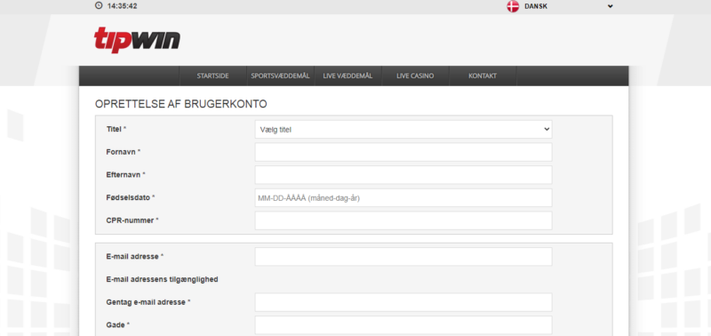Screen dimensions: 711x336
Task: Focus the E-mail adresse input field
Action: (x=403, y=257)
